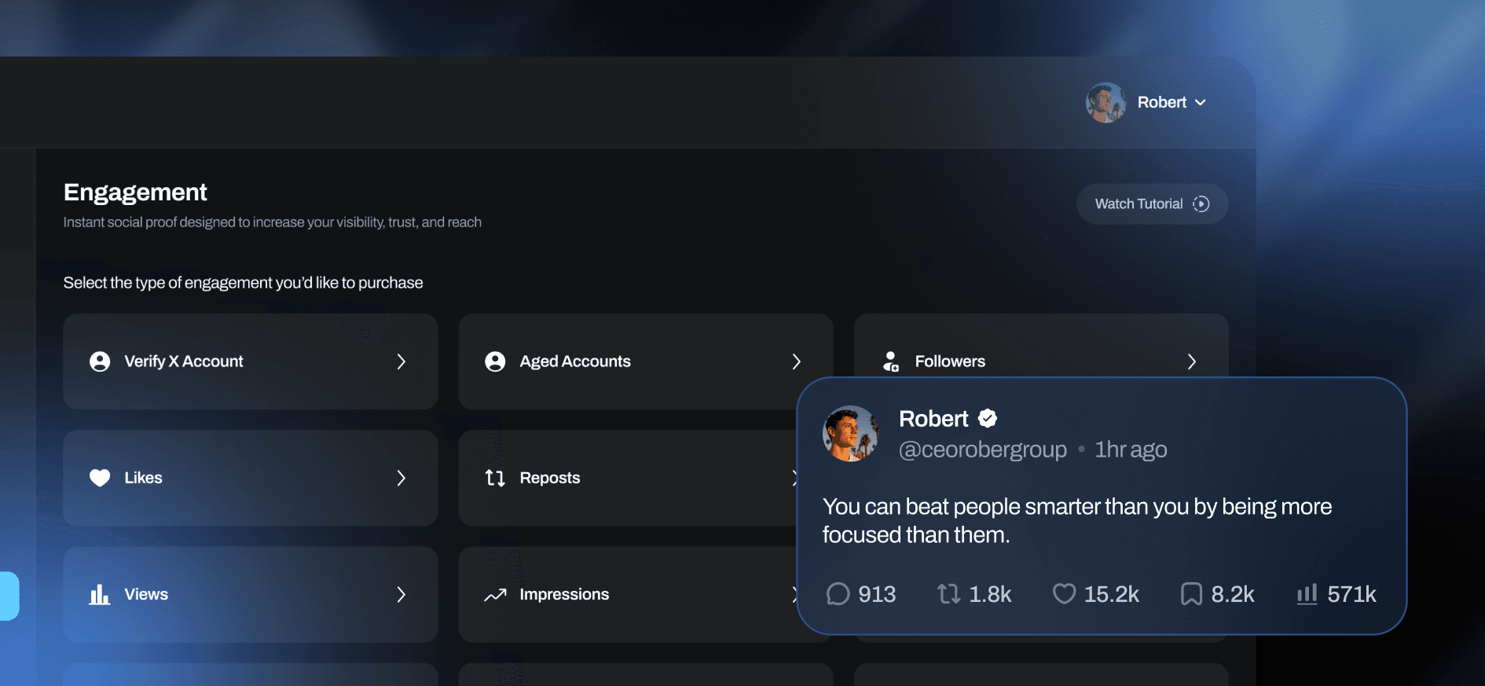
Task: Select the Reposts engagement option
Action: [x=629, y=478]
